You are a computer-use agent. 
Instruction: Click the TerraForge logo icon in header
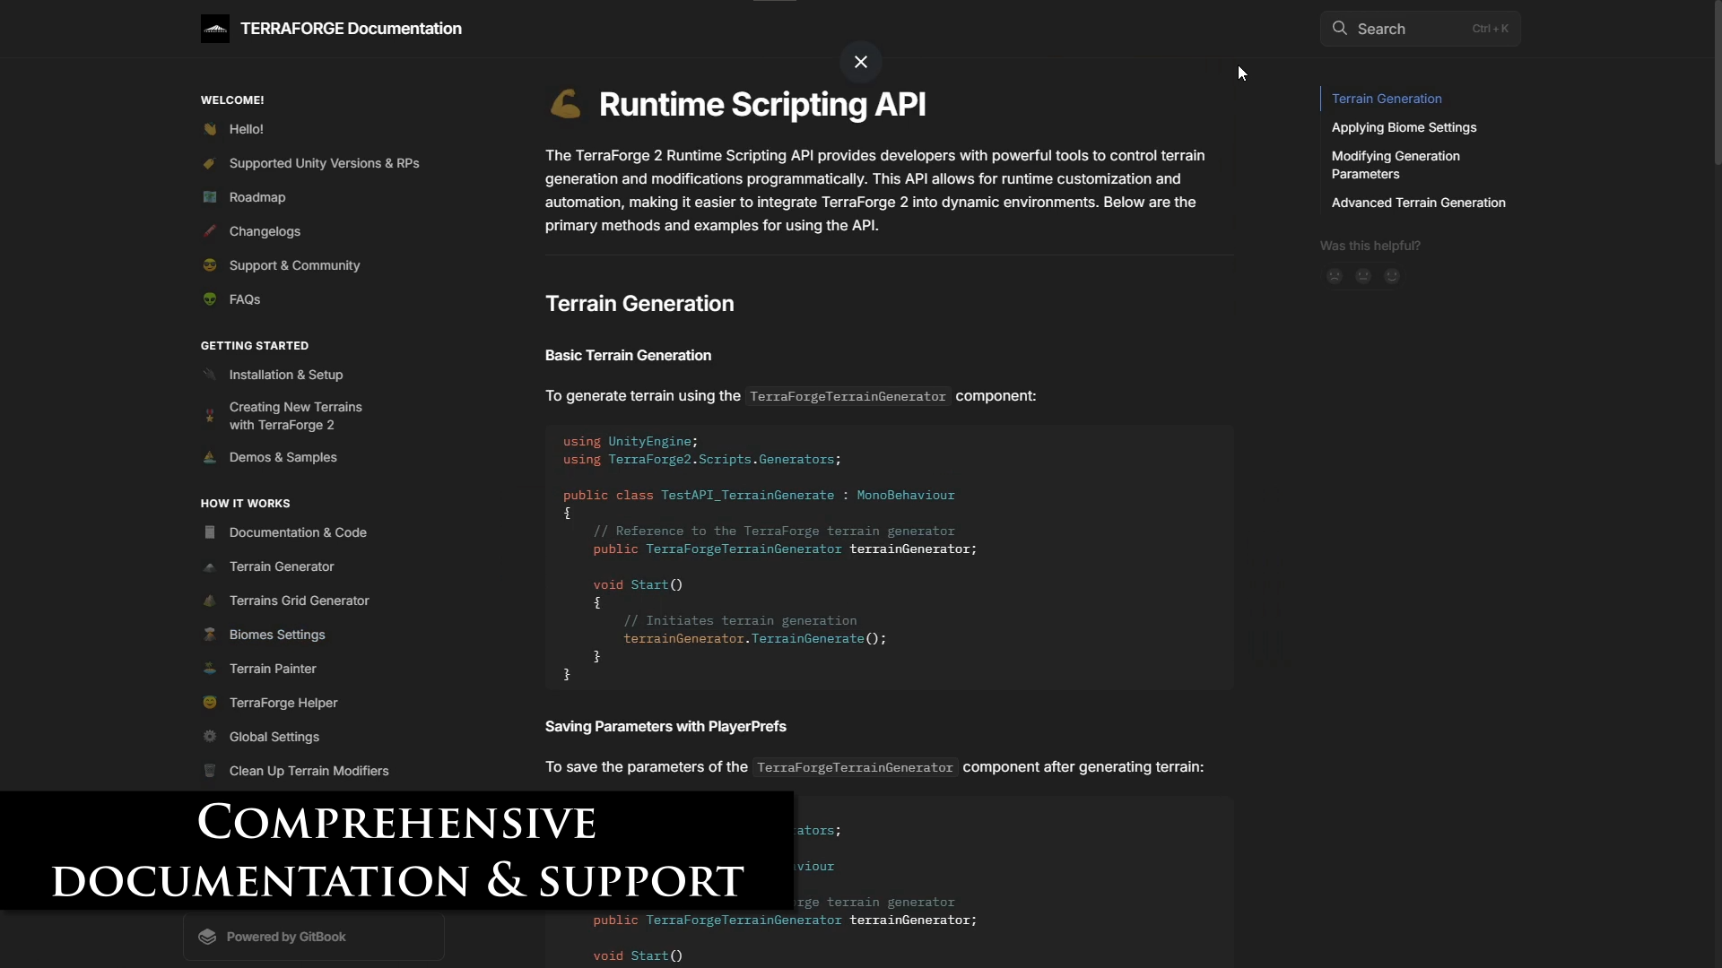pyautogui.click(x=214, y=29)
